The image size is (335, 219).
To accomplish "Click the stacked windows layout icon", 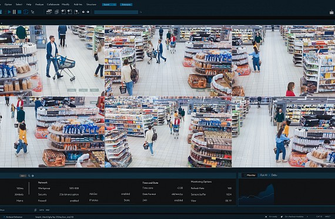I will click(49, 12).
